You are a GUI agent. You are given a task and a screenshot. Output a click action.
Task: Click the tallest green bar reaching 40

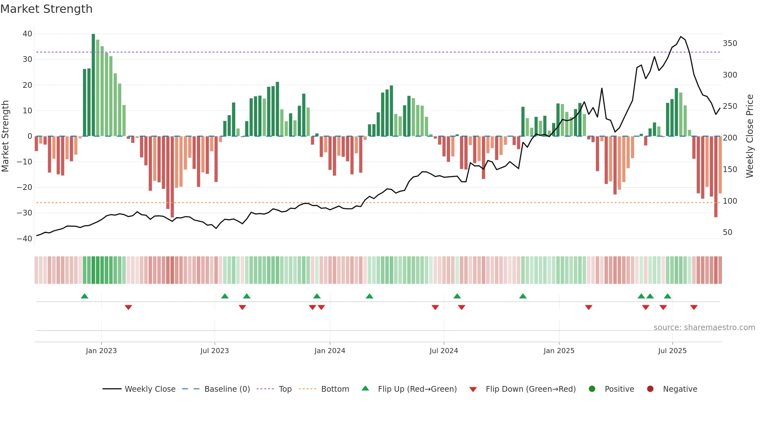coord(93,85)
